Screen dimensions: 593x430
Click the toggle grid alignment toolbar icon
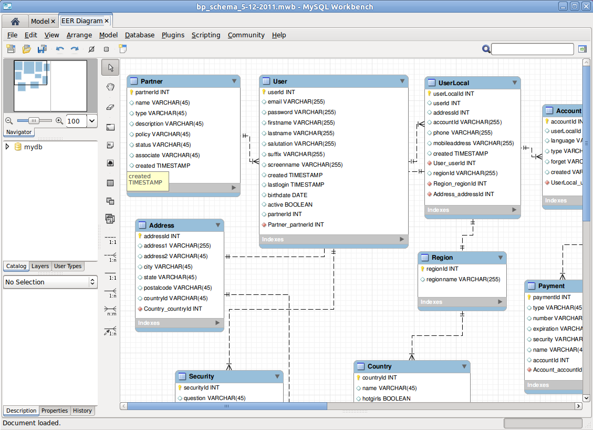point(107,49)
